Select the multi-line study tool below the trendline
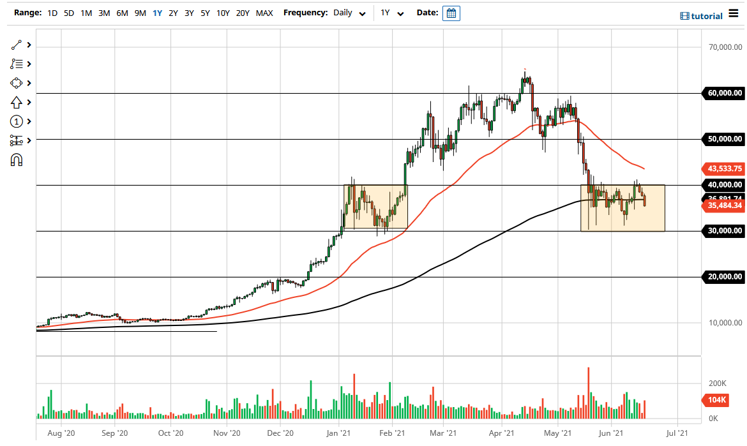The height and width of the screenshot is (446, 747). point(16,64)
